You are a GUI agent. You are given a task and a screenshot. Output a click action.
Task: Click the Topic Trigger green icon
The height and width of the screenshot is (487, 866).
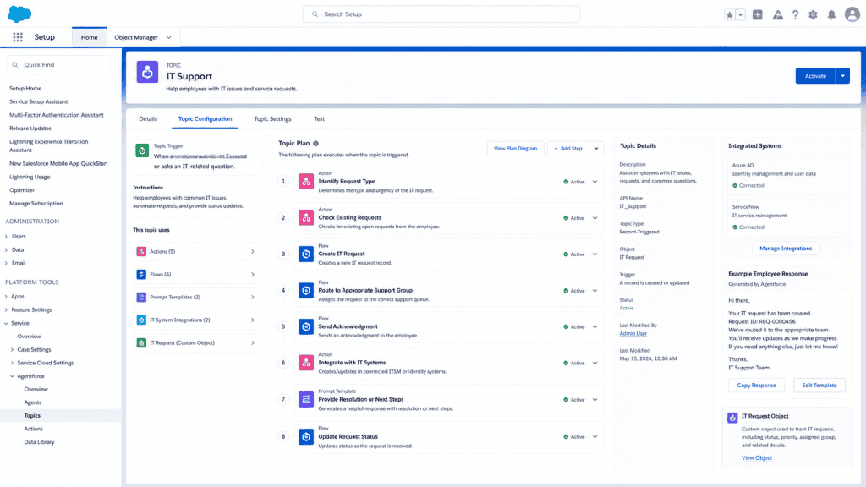(142, 150)
